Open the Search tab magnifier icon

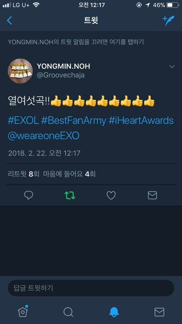tap(68, 312)
